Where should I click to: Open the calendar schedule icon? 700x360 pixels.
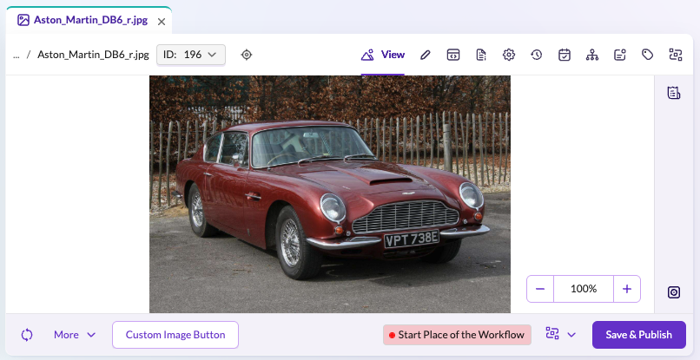tap(565, 55)
